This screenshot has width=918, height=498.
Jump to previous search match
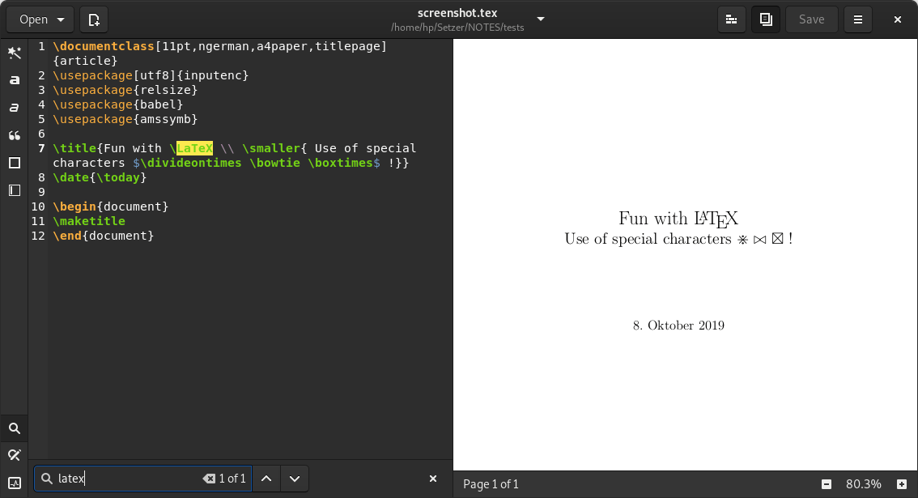[x=266, y=479]
